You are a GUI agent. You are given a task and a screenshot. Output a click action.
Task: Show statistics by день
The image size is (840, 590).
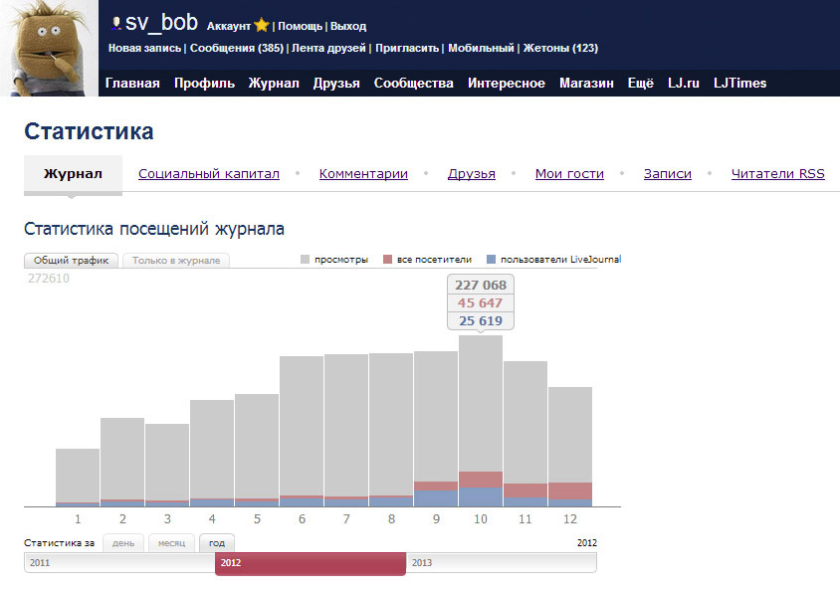tap(123, 543)
